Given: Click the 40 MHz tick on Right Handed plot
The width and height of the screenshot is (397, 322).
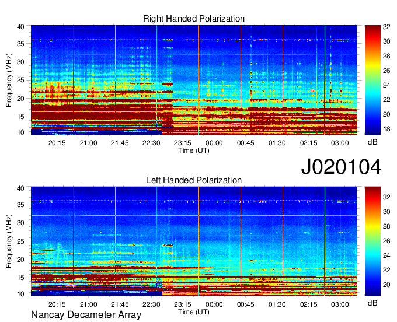Looking at the screenshot, I should (x=20, y=27).
